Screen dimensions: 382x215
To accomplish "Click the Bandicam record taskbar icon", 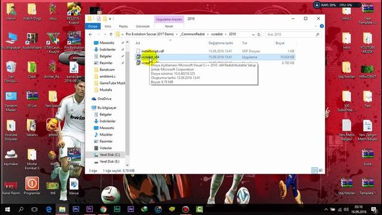I will pos(186,209).
